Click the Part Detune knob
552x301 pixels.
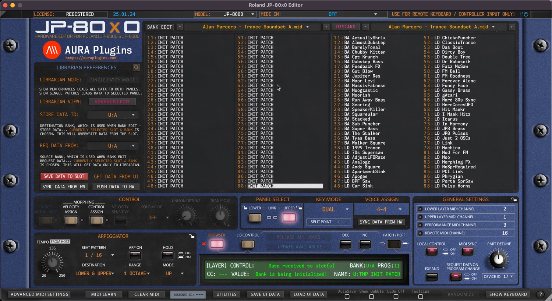(x=498, y=259)
